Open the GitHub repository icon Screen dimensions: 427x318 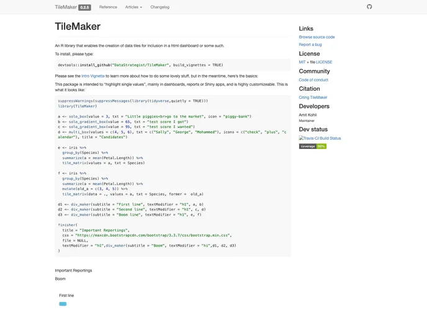369,7
